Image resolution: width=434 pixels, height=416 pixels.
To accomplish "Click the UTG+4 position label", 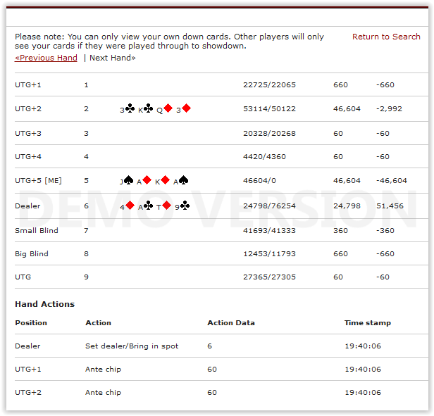I will [x=28, y=156].
